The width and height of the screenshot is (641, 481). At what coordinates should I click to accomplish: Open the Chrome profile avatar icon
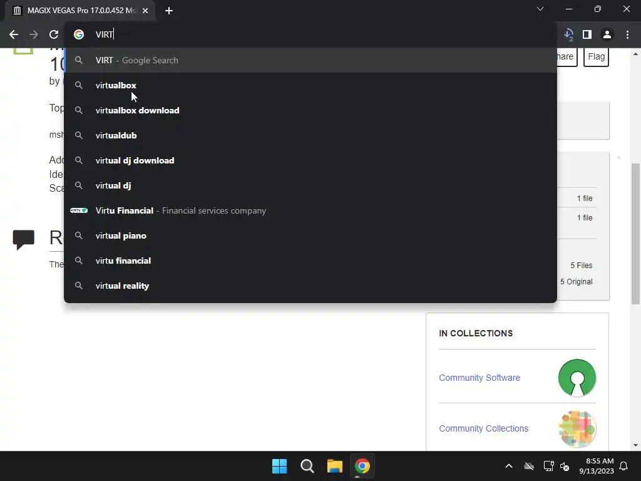point(607,34)
